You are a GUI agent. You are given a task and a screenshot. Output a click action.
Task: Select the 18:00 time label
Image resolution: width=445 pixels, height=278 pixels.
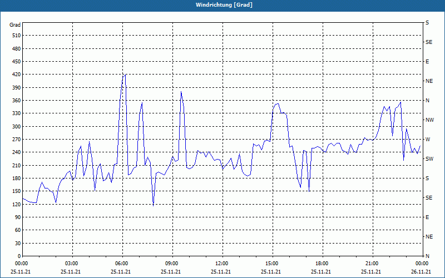(322, 264)
